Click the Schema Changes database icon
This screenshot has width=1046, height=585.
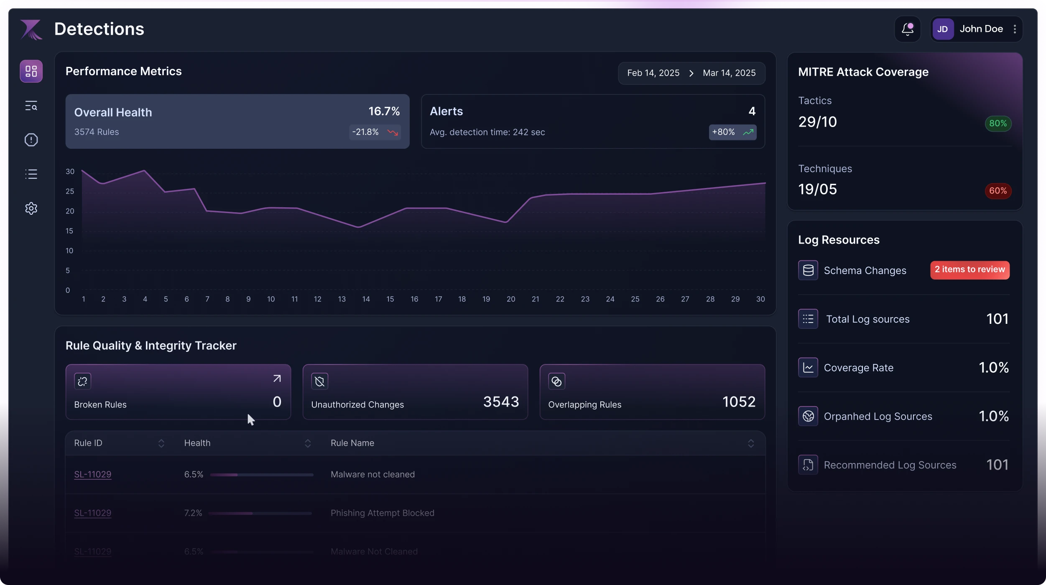click(x=808, y=270)
